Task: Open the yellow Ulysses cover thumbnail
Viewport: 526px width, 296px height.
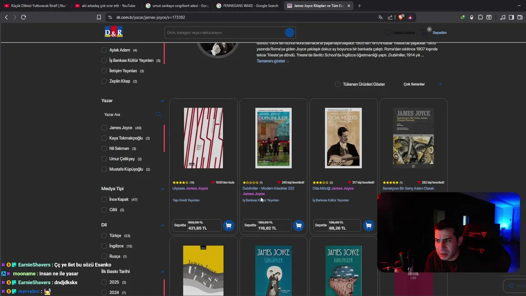Action: (x=203, y=271)
